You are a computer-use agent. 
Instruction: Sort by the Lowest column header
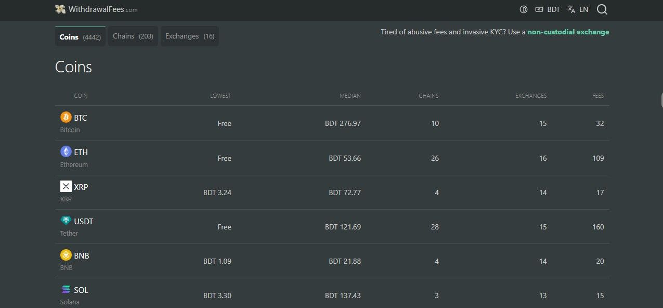pos(220,96)
